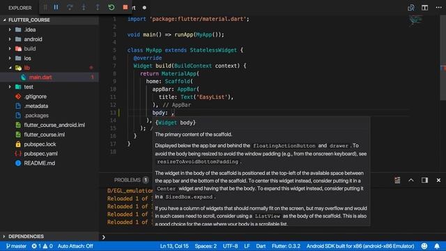Hot reload with the green restart icon
The height and width of the screenshot is (251, 446).
click(x=111, y=8)
